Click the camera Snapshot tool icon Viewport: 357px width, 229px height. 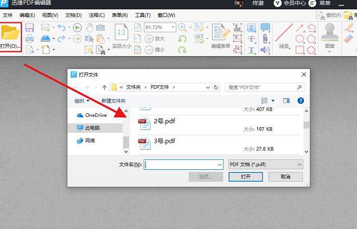point(100,28)
